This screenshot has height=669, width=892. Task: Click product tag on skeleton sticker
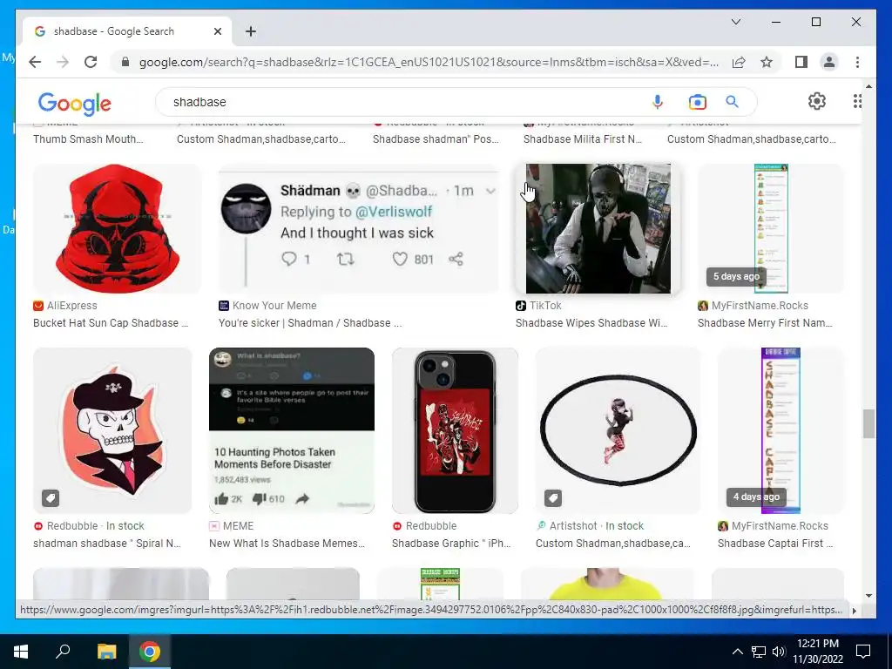[x=51, y=498]
